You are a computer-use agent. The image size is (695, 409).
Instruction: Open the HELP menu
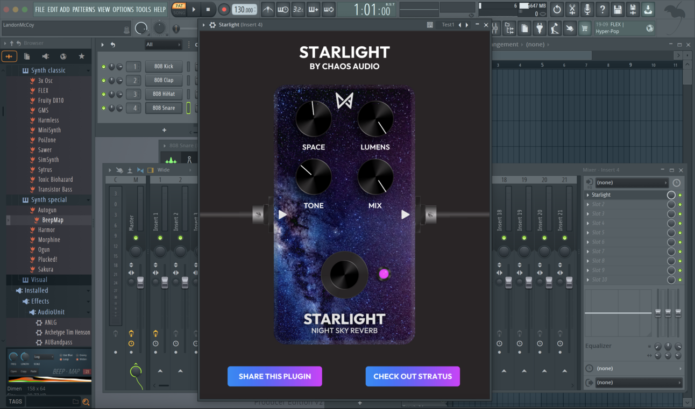click(160, 10)
